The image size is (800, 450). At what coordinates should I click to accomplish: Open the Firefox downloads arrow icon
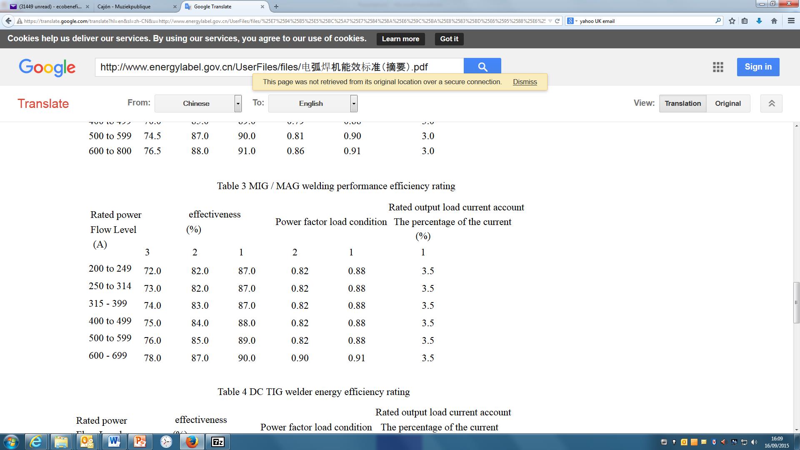[759, 21]
